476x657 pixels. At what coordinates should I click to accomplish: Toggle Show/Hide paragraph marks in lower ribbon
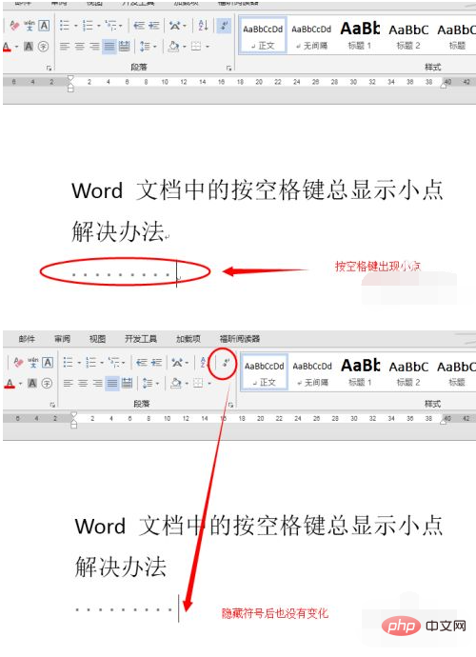[226, 363]
